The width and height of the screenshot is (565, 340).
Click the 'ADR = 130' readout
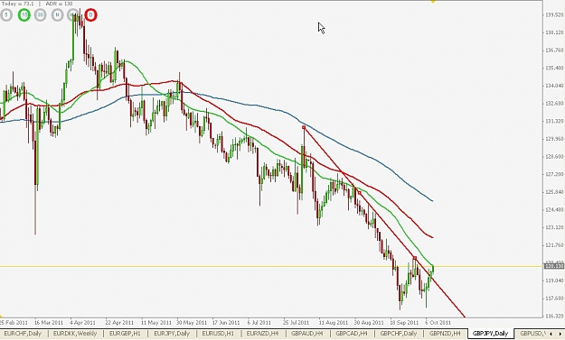(59, 4)
